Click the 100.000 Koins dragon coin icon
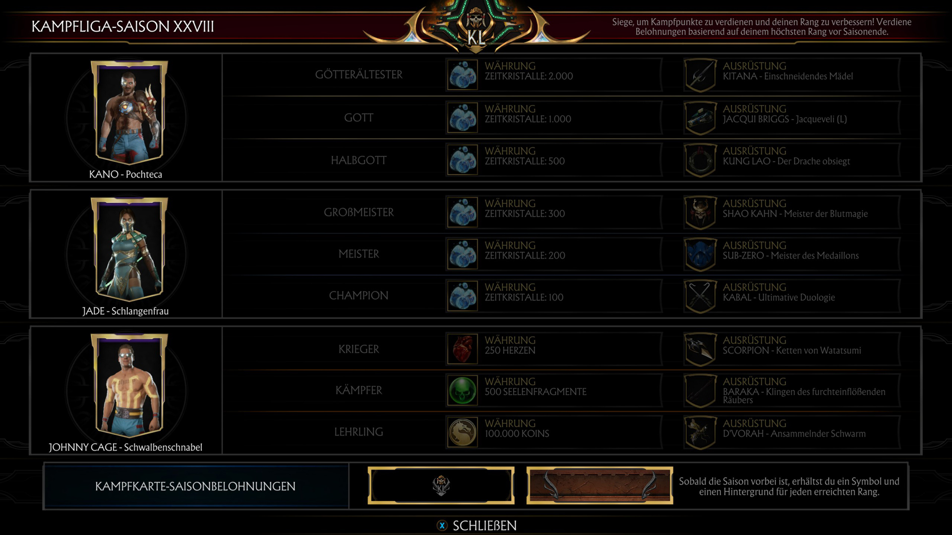The width and height of the screenshot is (952, 535). point(462,432)
